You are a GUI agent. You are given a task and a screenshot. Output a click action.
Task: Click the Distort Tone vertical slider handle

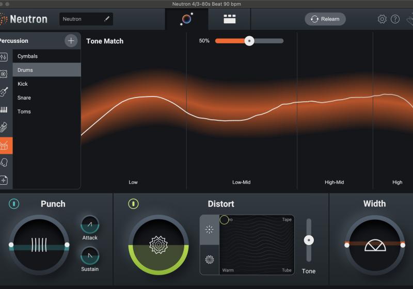(x=309, y=240)
